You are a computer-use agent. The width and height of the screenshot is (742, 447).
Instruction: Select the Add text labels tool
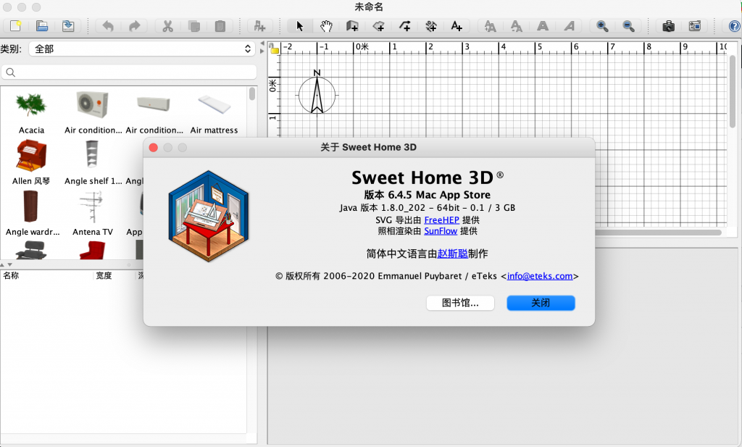coord(457,26)
